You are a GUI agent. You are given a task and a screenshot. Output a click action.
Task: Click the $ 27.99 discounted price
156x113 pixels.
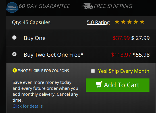click(140, 38)
